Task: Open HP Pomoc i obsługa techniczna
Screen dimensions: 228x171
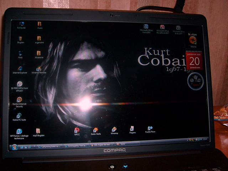Action: 19,134
